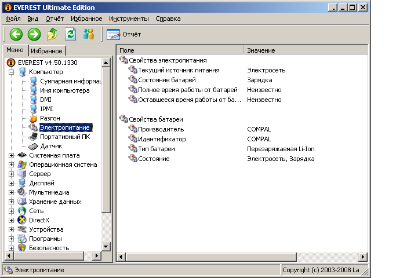Select the DMI tree item
This screenshot has height=278, width=396.
click(46, 100)
